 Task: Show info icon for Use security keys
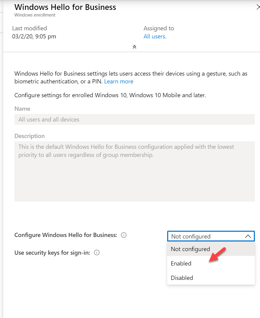pos(97,253)
